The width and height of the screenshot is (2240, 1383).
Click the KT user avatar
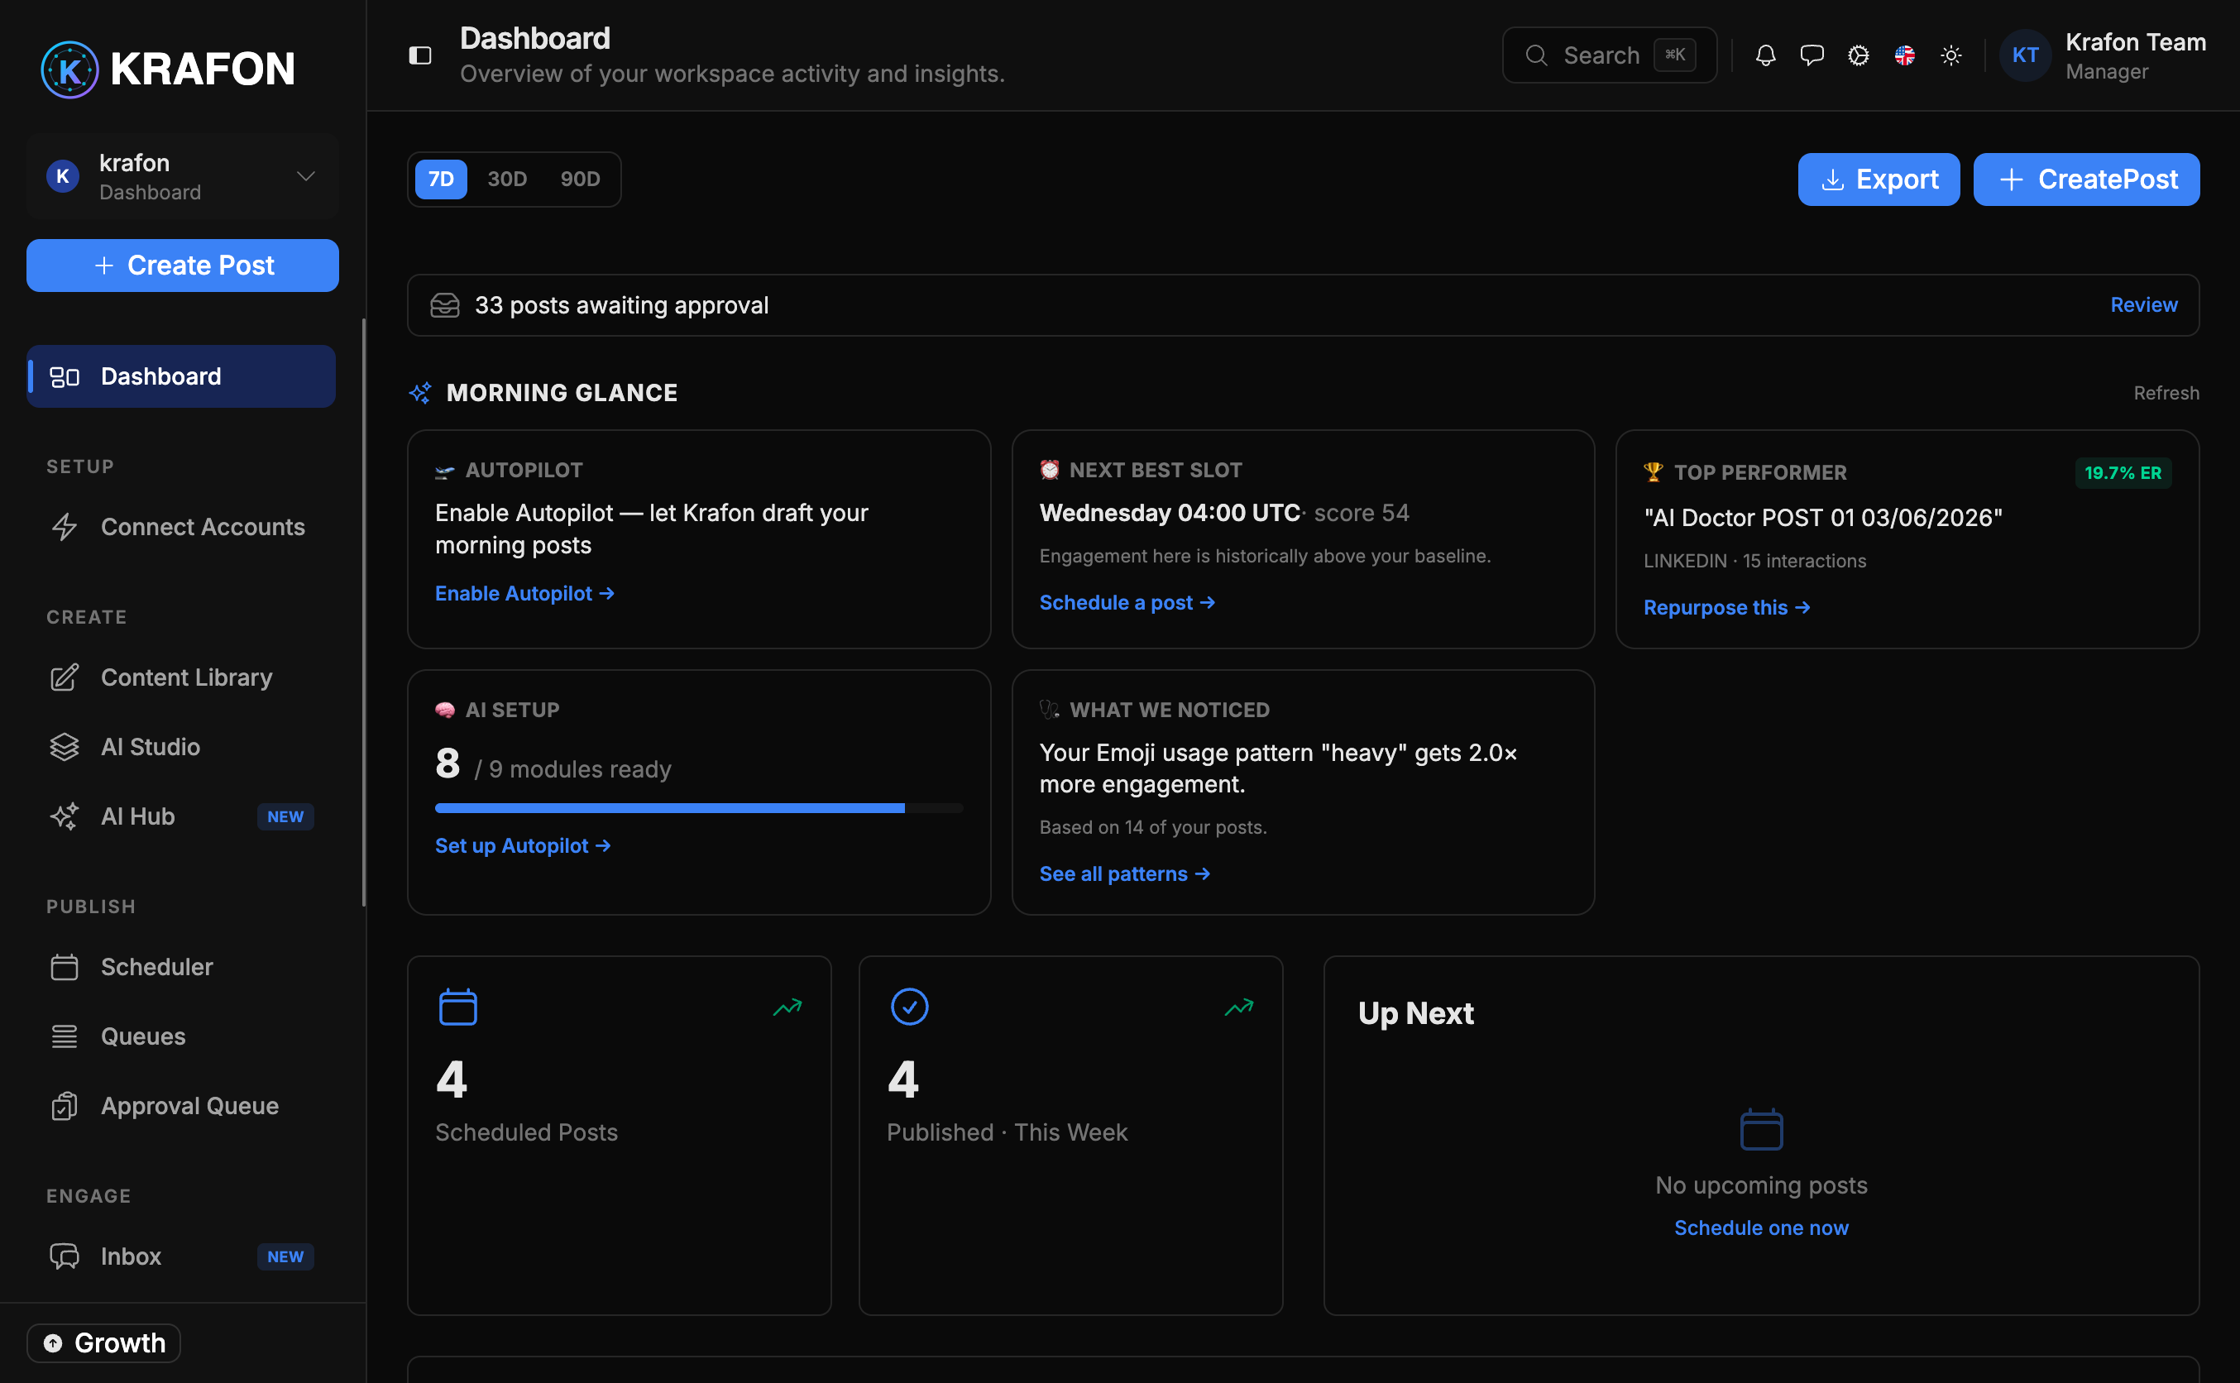click(2025, 55)
